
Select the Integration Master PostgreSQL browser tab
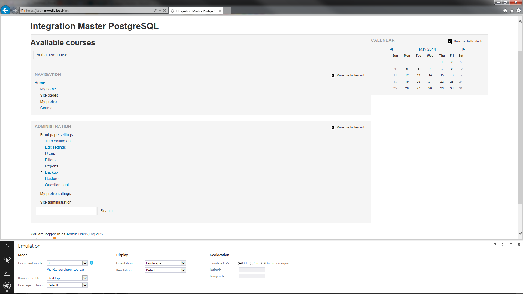(x=196, y=11)
